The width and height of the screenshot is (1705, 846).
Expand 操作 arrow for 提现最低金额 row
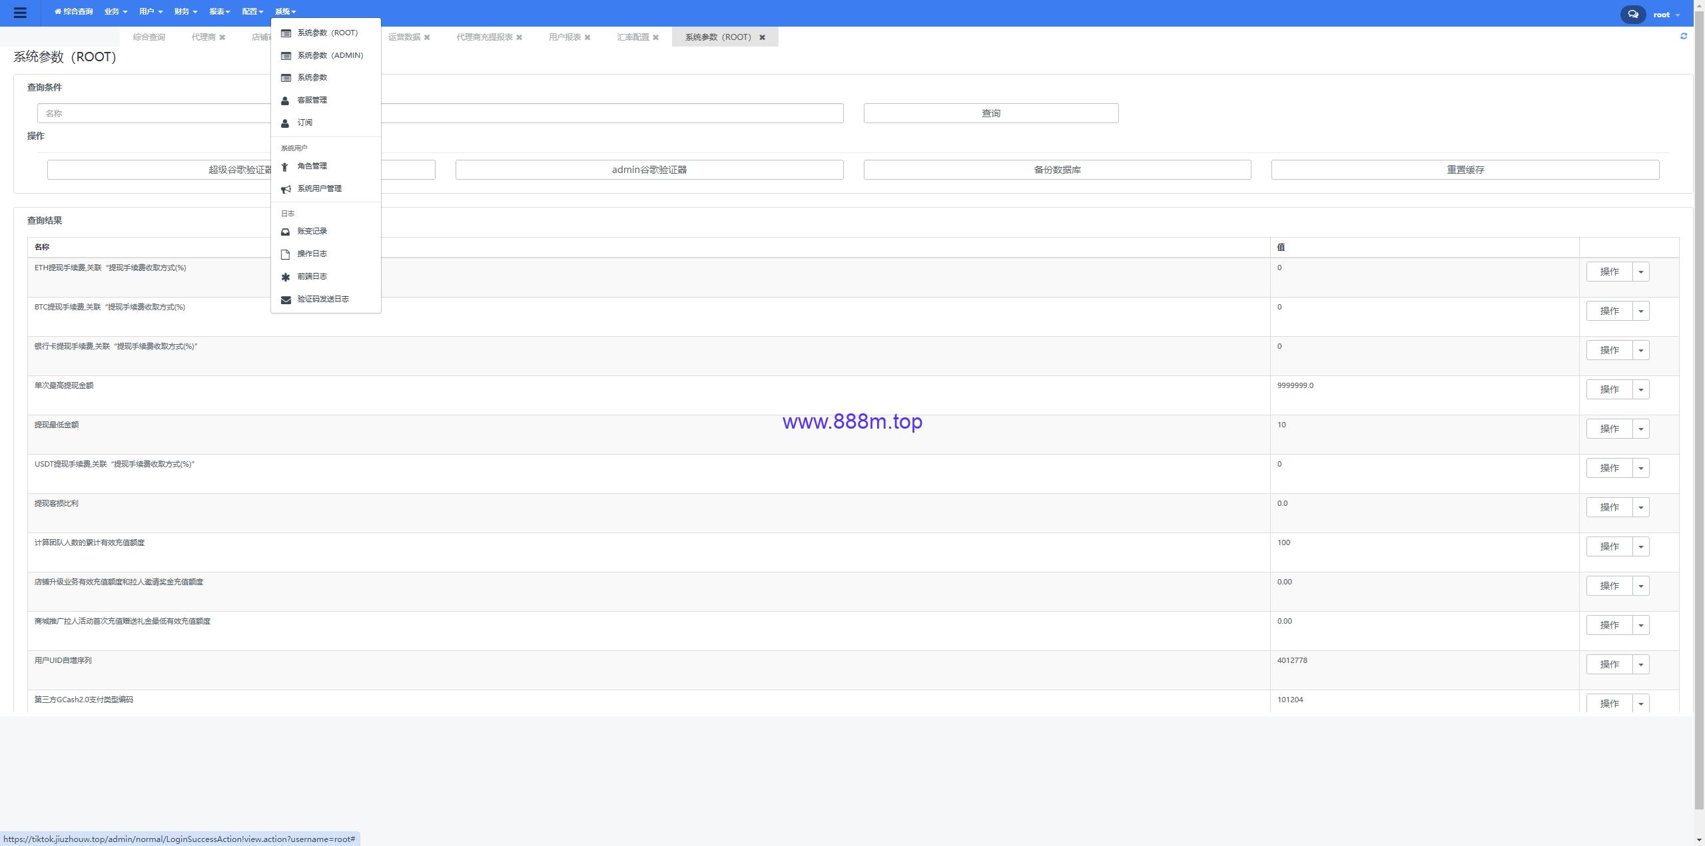[x=1641, y=429]
